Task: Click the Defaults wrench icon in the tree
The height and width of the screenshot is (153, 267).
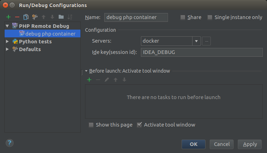Action: click(15, 49)
